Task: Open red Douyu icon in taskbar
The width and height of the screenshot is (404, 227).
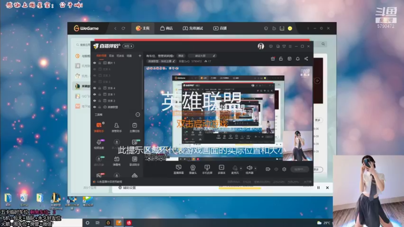Action: pyautogui.click(x=129, y=223)
